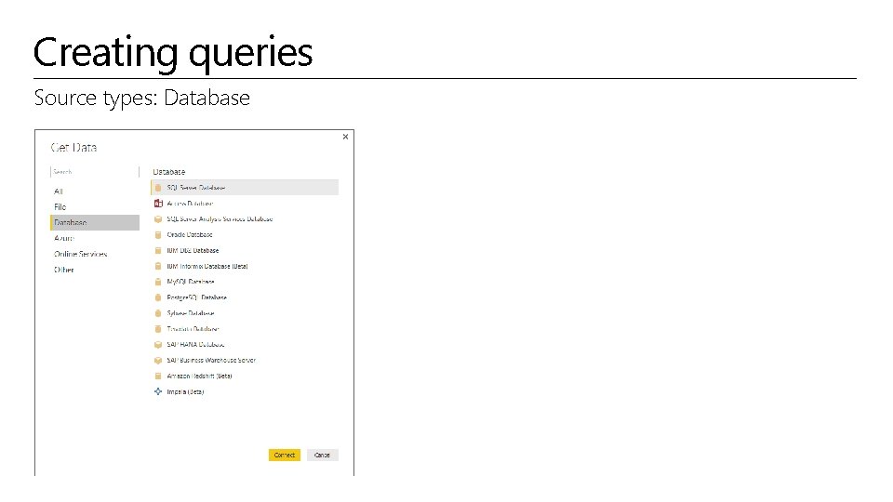Click the yellow Connect button
The image size is (893, 502).
pos(285,456)
